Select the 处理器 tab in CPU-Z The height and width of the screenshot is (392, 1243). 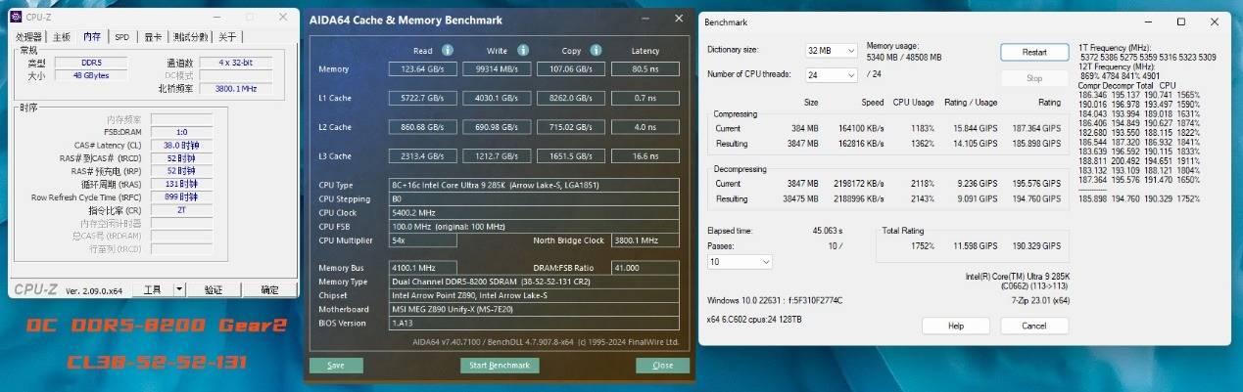(x=29, y=37)
